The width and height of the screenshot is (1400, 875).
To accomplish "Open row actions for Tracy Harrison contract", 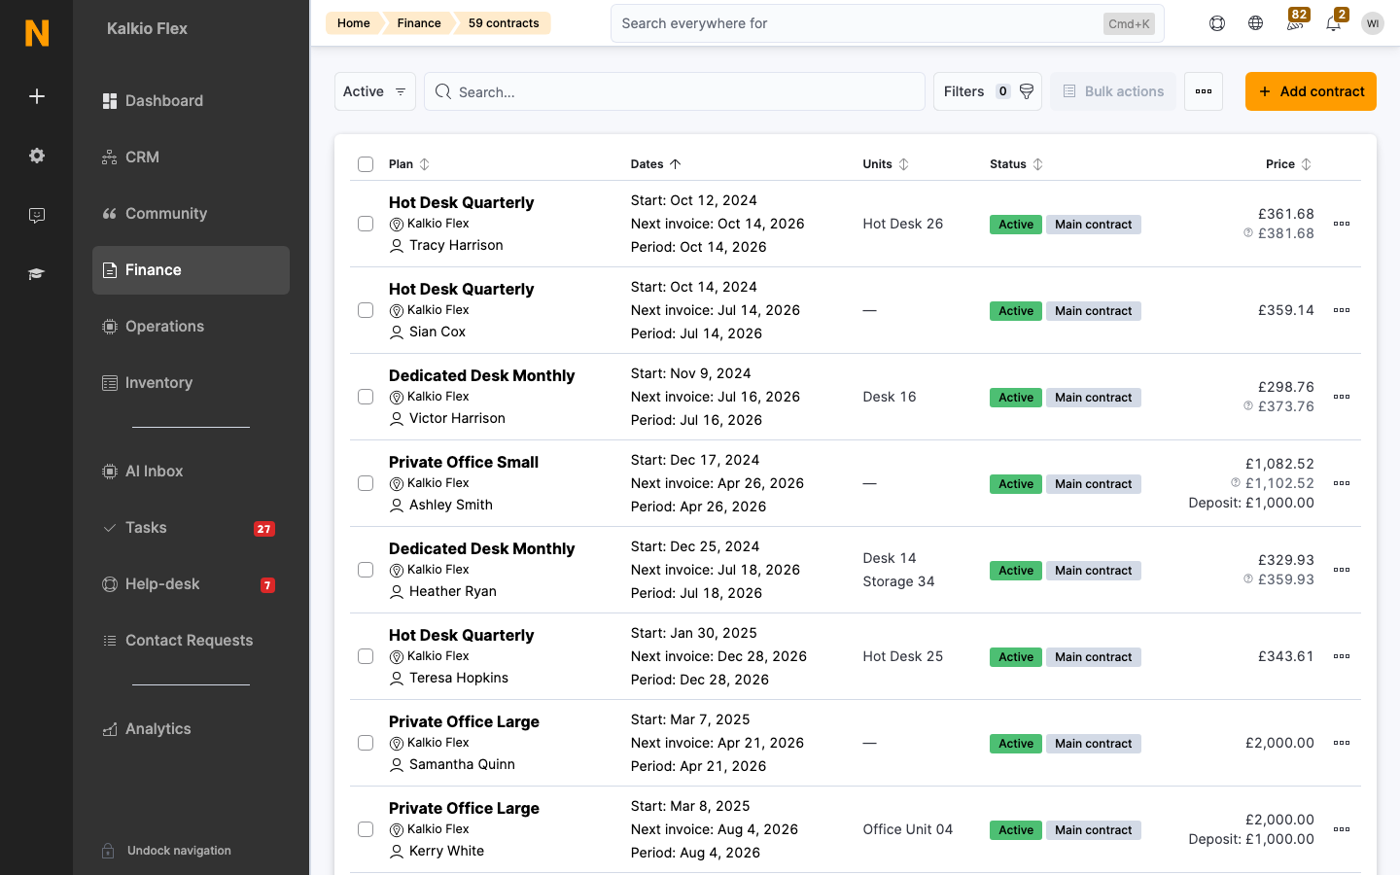I will pyautogui.click(x=1342, y=224).
